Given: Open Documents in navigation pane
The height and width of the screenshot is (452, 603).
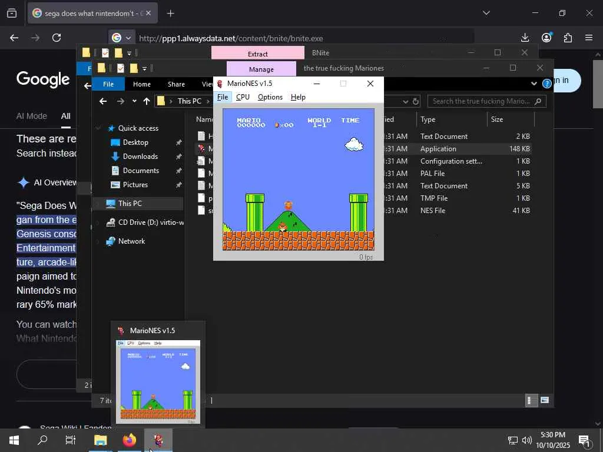Looking at the screenshot, I should [140, 171].
